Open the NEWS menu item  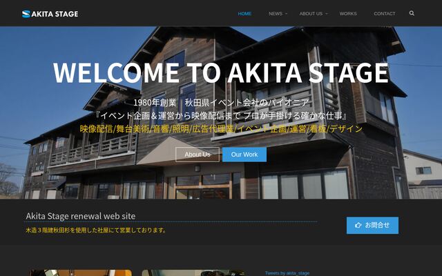tap(276, 14)
